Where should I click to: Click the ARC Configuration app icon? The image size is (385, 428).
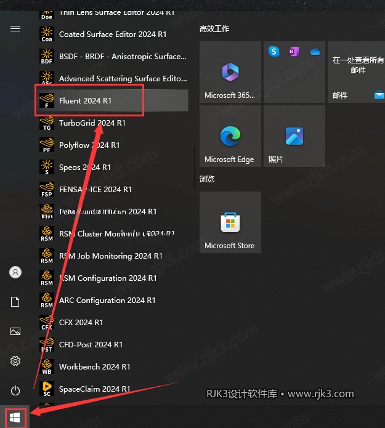[47, 300]
